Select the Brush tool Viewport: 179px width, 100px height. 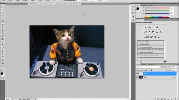click(x=3, y=27)
